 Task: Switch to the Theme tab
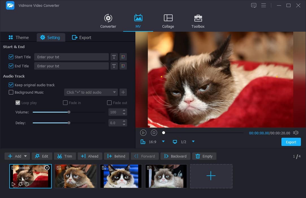19,37
